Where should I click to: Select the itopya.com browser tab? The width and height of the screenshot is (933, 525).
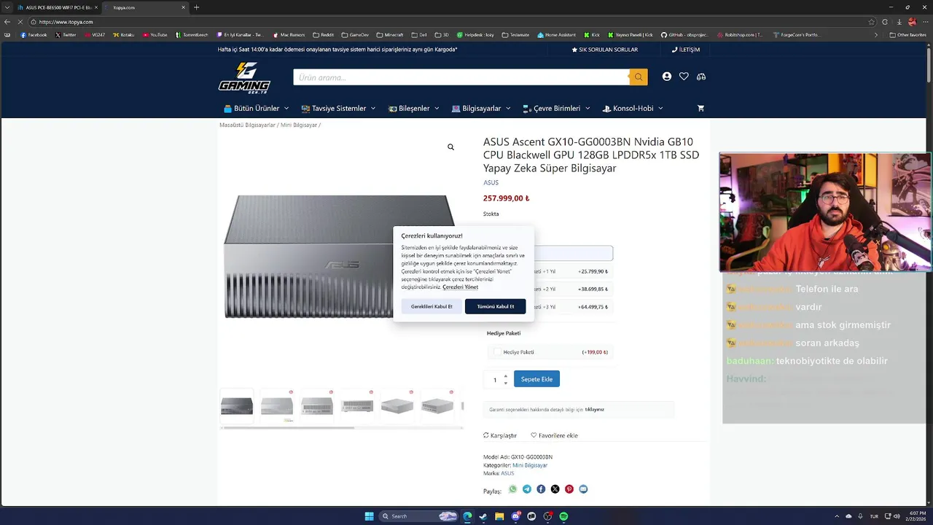[x=144, y=7]
